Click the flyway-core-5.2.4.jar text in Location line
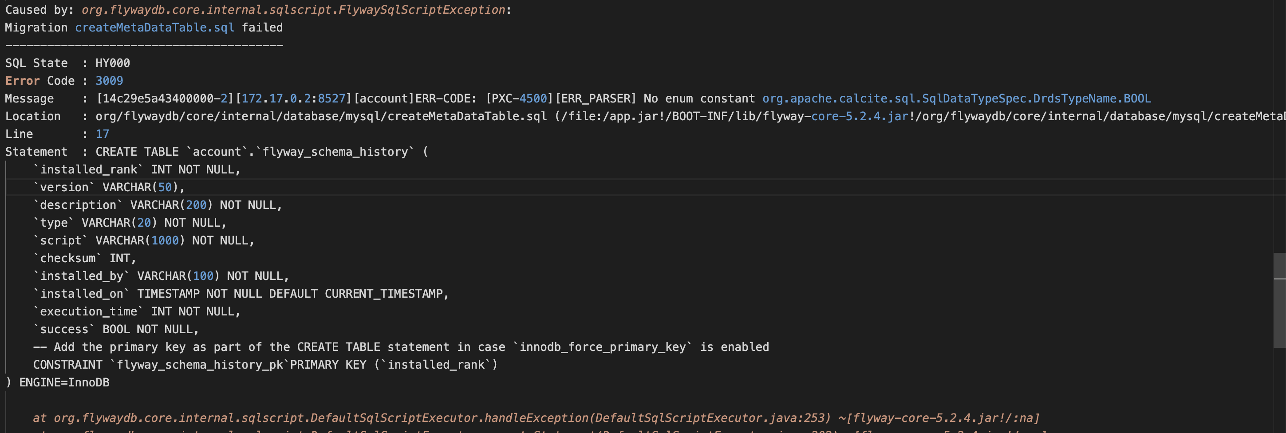The image size is (1286, 433). point(835,116)
